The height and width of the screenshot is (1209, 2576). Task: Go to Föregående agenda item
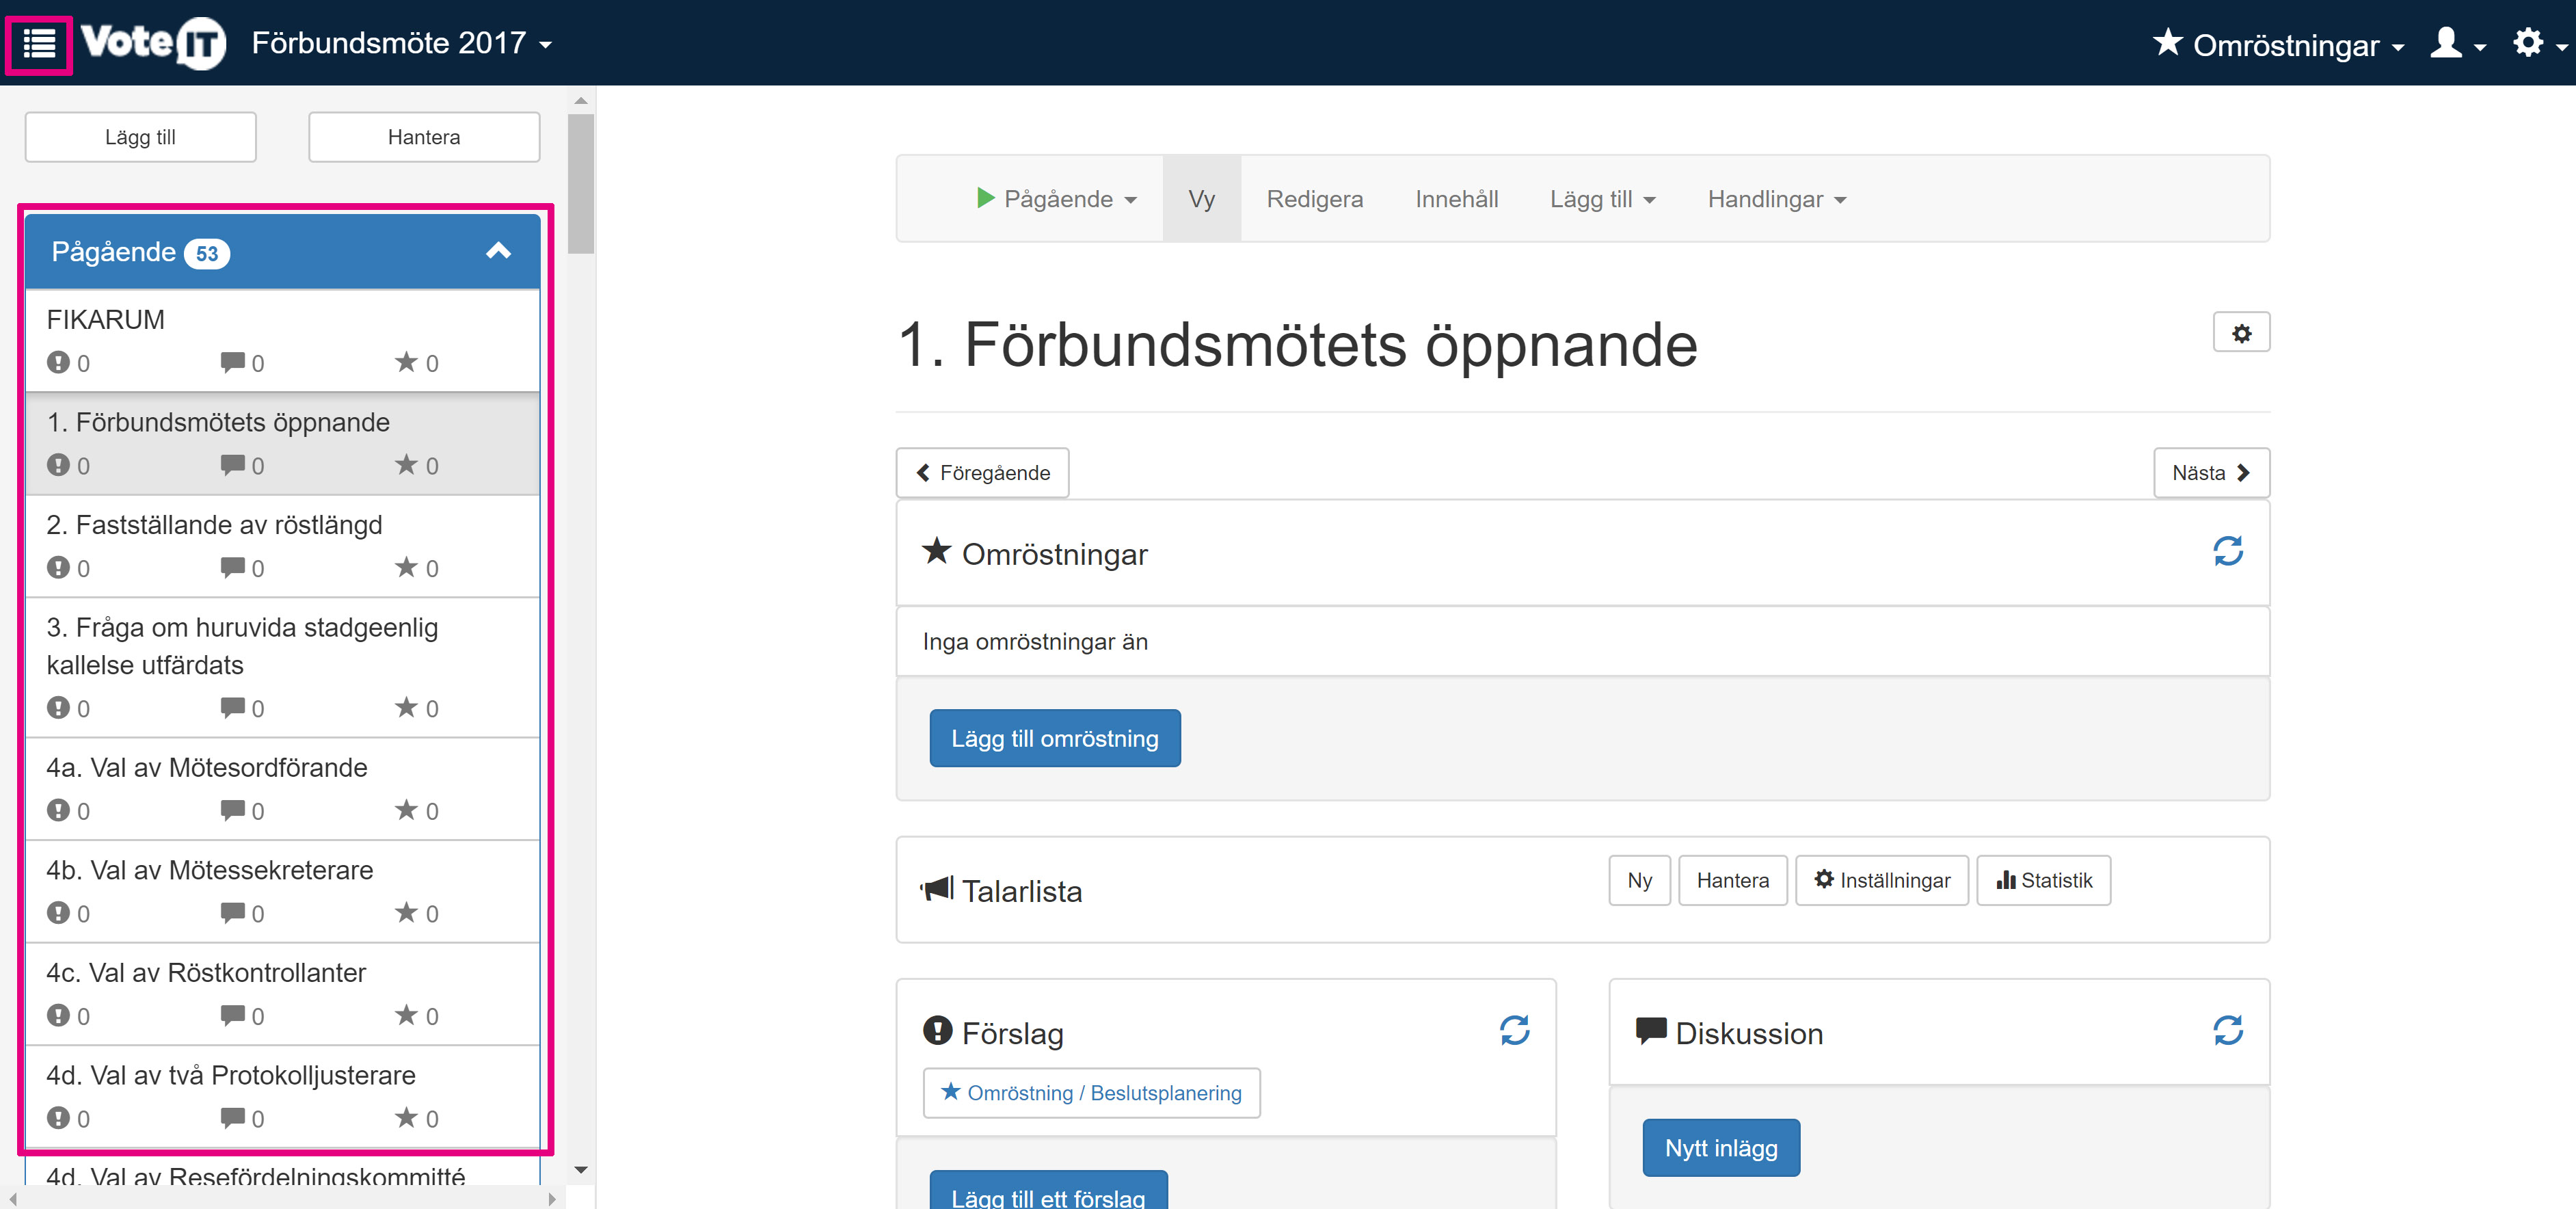coord(982,472)
